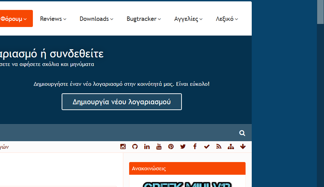The width and height of the screenshot is (324, 187).
Task: Visit the YouTube channel icon
Action: pos(159,147)
